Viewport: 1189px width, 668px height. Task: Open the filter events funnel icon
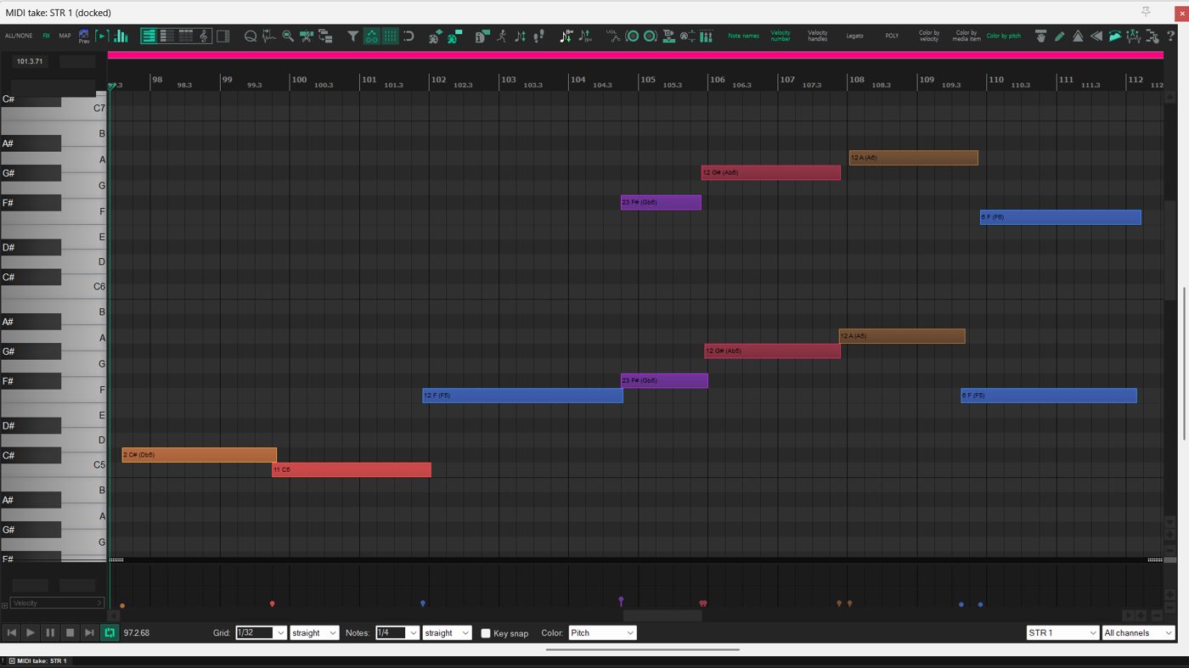coord(352,36)
